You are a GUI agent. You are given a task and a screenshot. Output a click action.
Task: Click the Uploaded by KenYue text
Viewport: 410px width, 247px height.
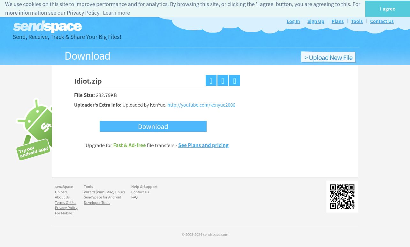tap(144, 105)
